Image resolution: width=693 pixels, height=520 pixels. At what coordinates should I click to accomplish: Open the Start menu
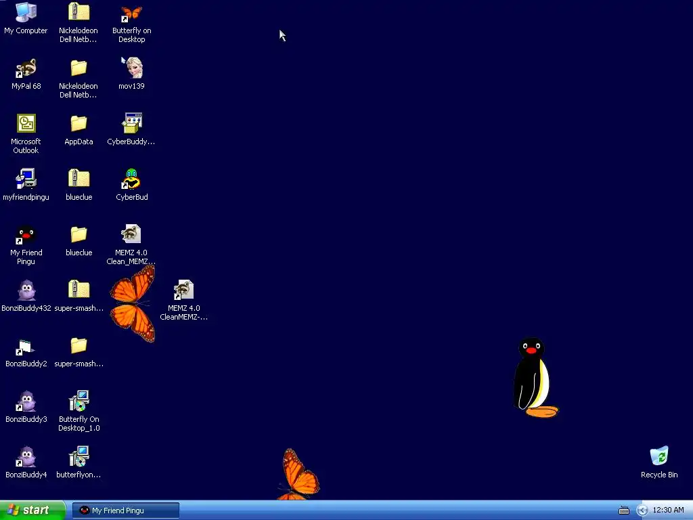coord(32,511)
